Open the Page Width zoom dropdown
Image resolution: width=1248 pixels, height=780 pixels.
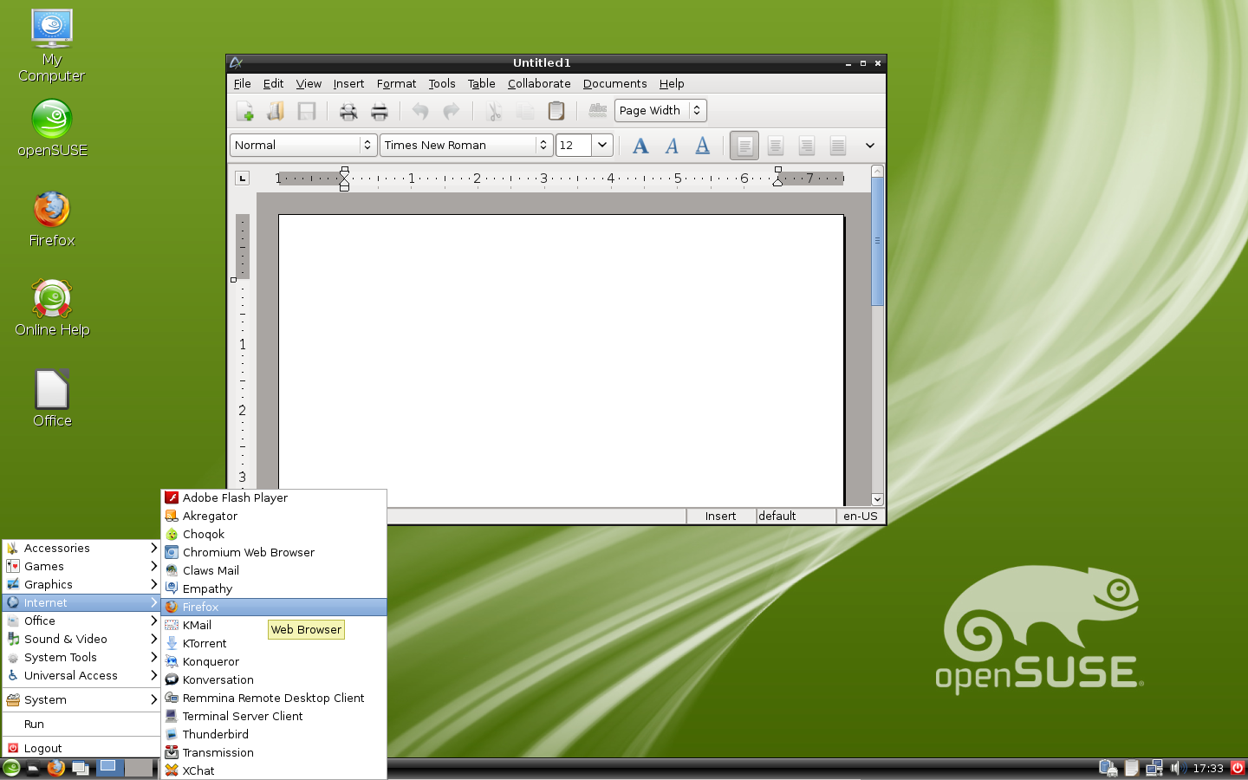[x=660, y=110]
